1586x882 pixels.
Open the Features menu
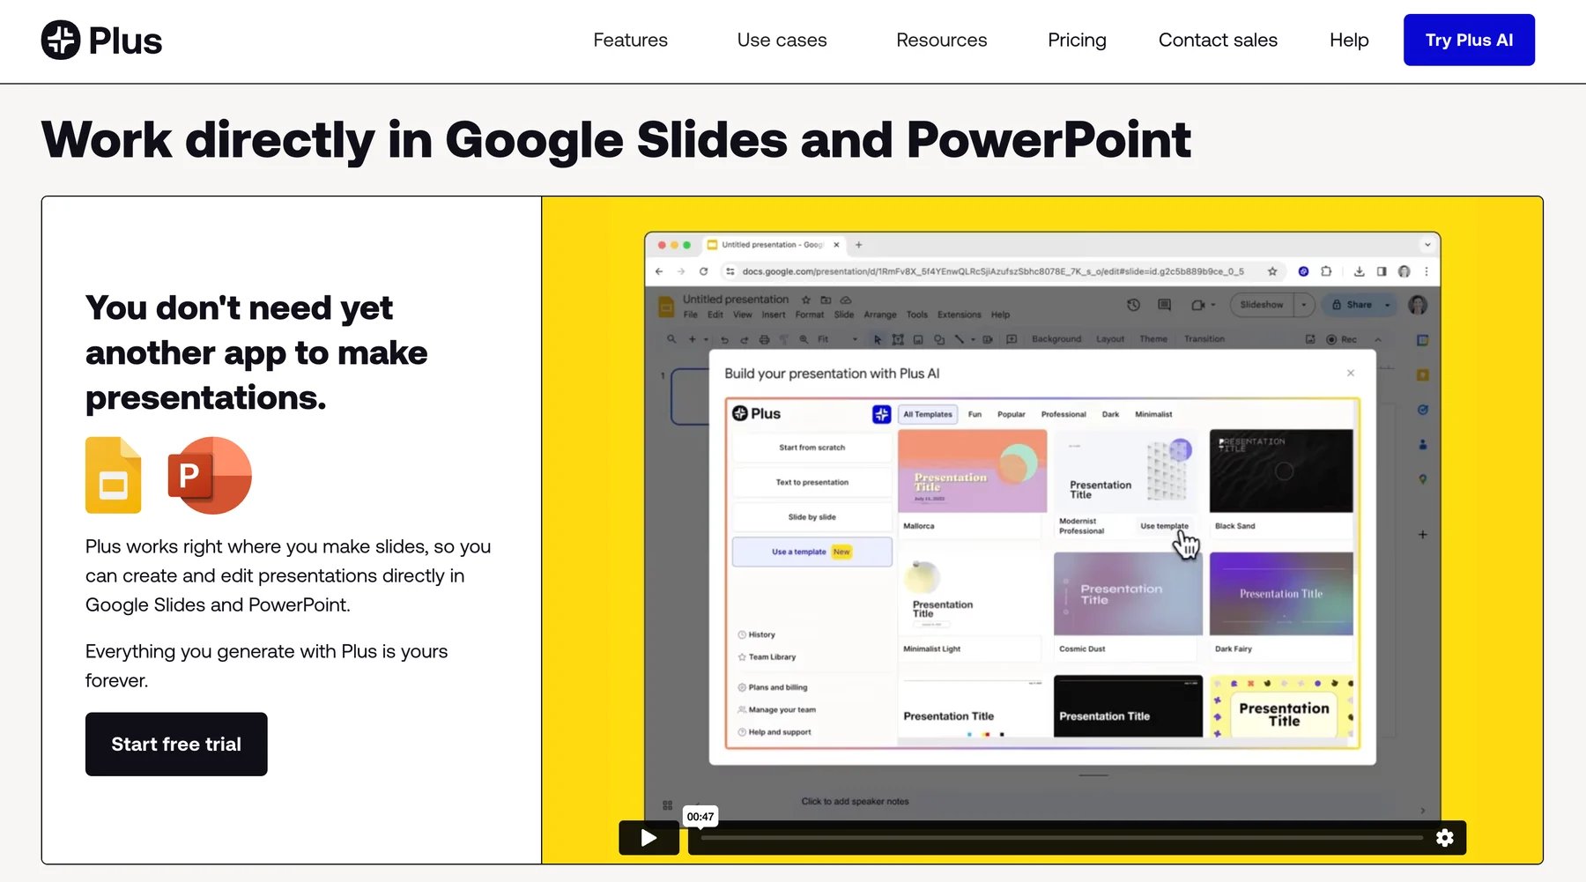(630, 40)
